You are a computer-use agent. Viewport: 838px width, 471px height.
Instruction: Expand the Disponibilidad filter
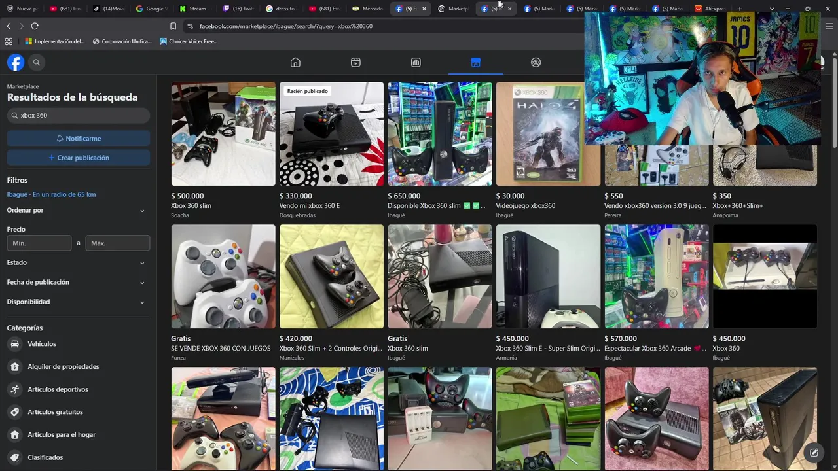tap(78, 302)
